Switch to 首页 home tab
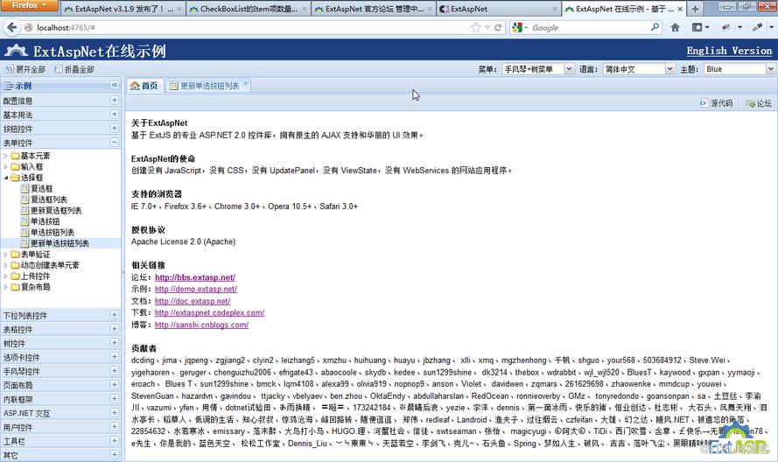This screenshot has width=778, height=462. pos(144,86)
